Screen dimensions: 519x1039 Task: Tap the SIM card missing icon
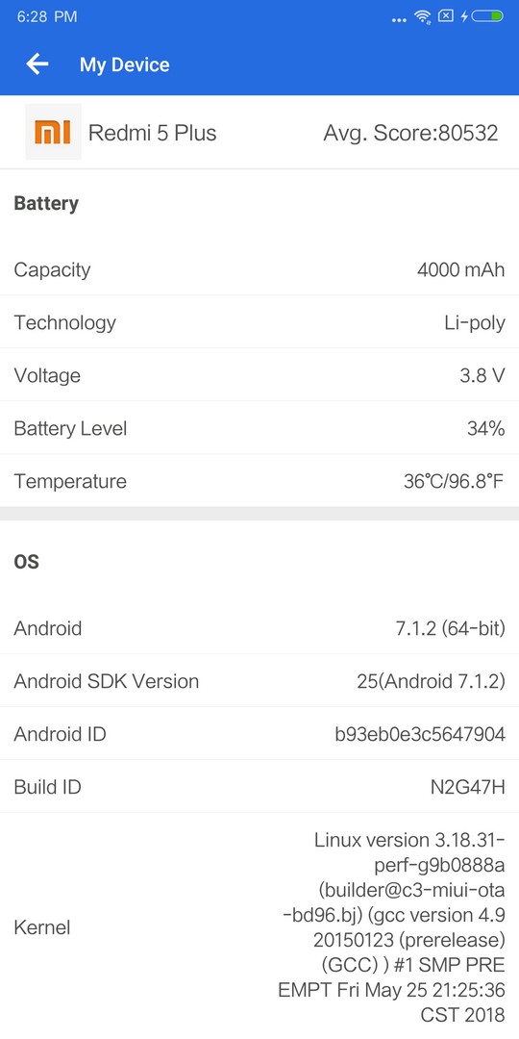(447, 16)
